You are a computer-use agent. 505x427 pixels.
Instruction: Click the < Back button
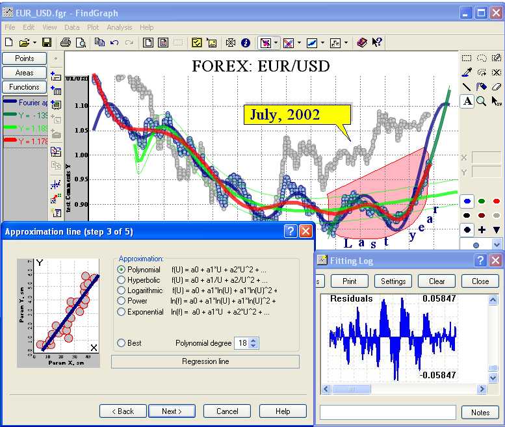click(x=123, y=411)
